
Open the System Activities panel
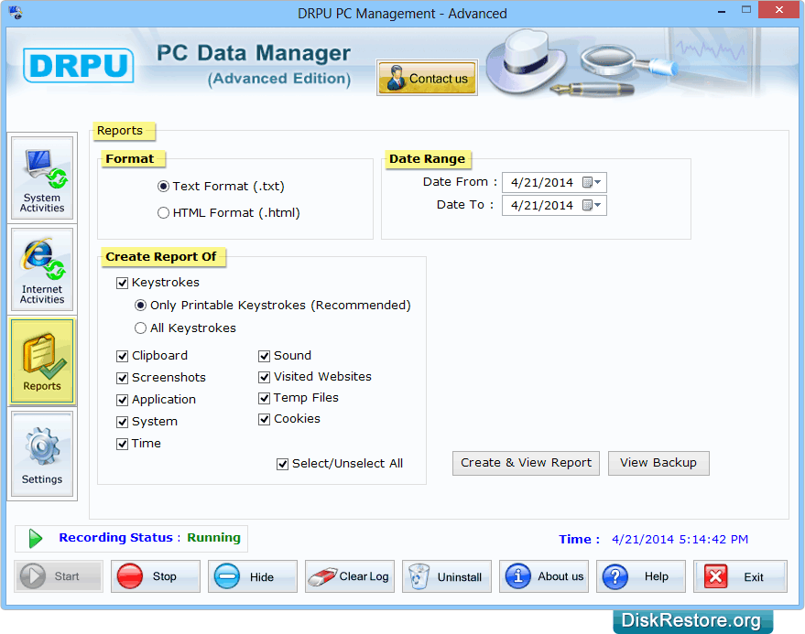(x=42, y=178)
